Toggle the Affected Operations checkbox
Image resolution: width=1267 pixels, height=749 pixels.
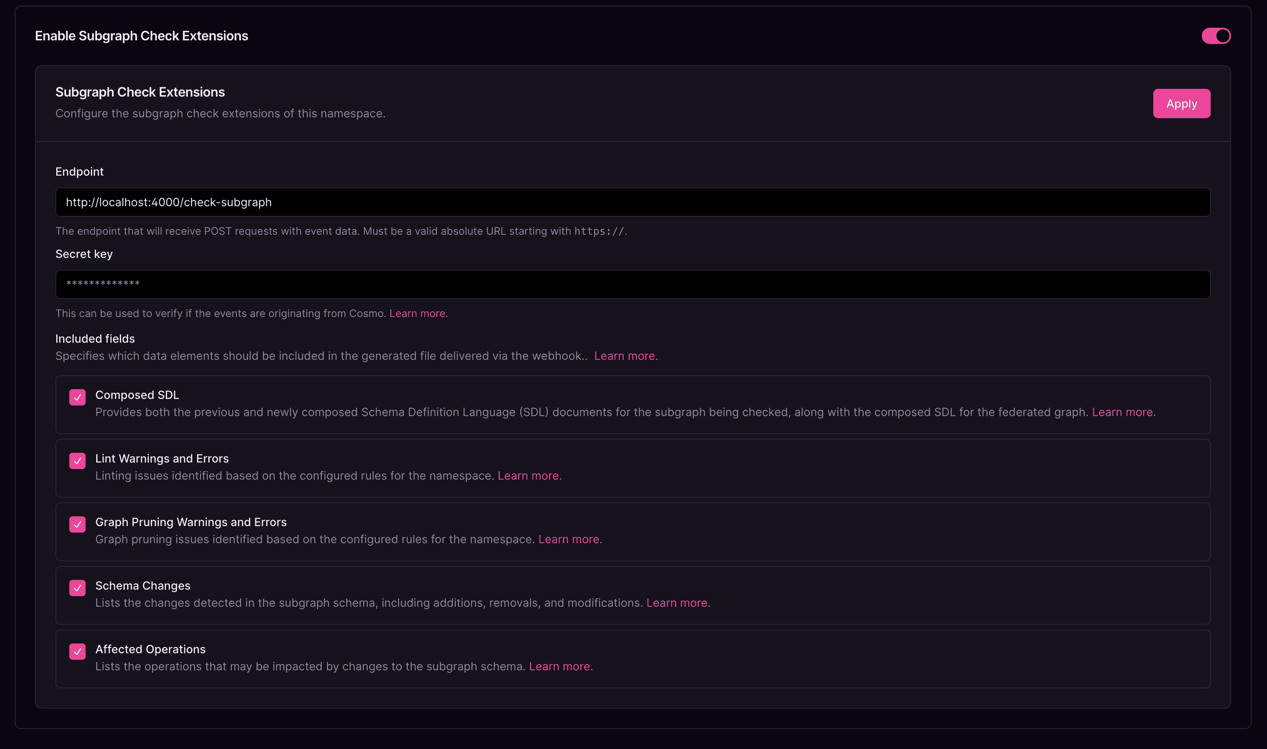(77, 652)
